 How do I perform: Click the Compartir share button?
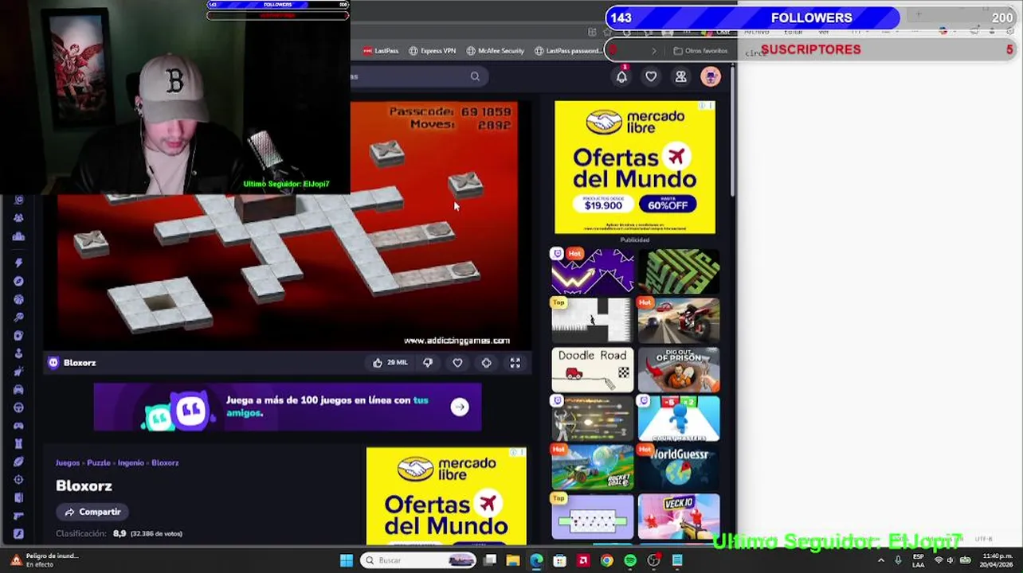[x=92, y=512]
